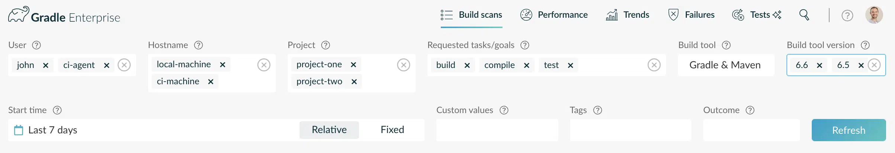Switch start time to Fixed mode
The height and width of the screenshot is (153, 895).
click(x=392, y=130)
